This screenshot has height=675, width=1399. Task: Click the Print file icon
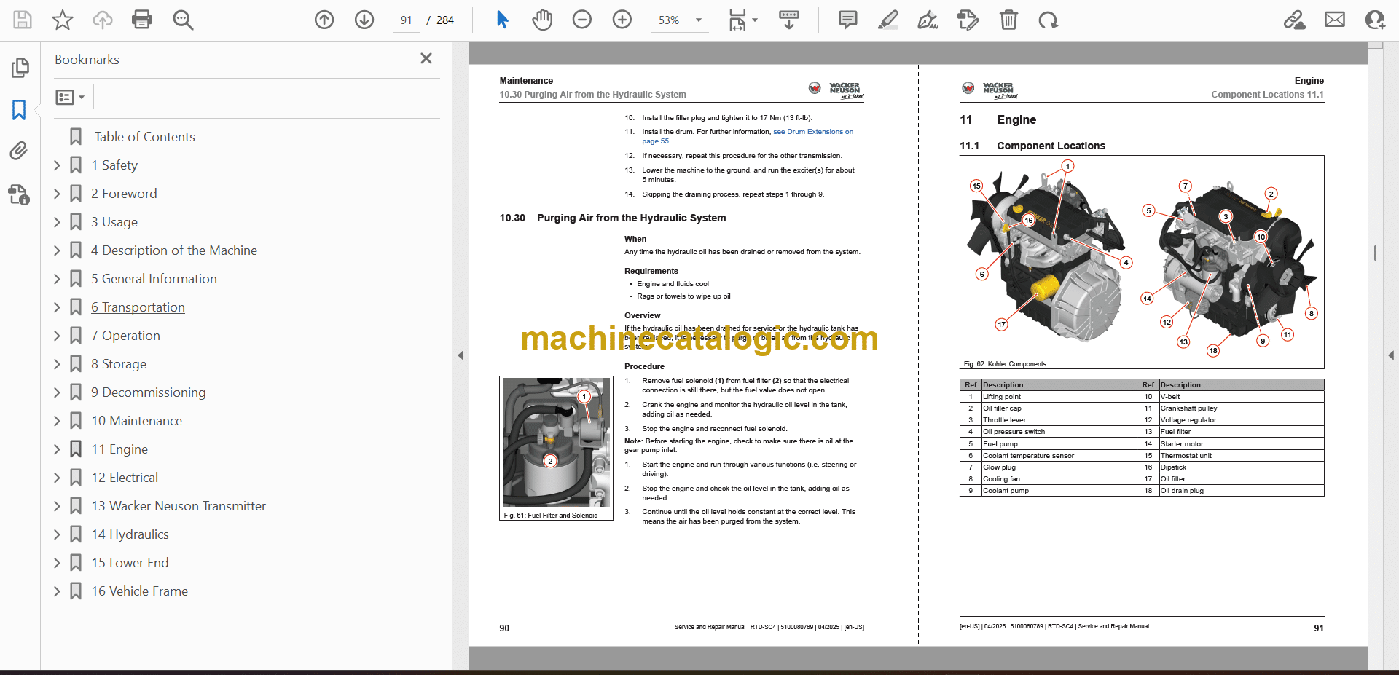pyautogui.click(x=141, y=20)
